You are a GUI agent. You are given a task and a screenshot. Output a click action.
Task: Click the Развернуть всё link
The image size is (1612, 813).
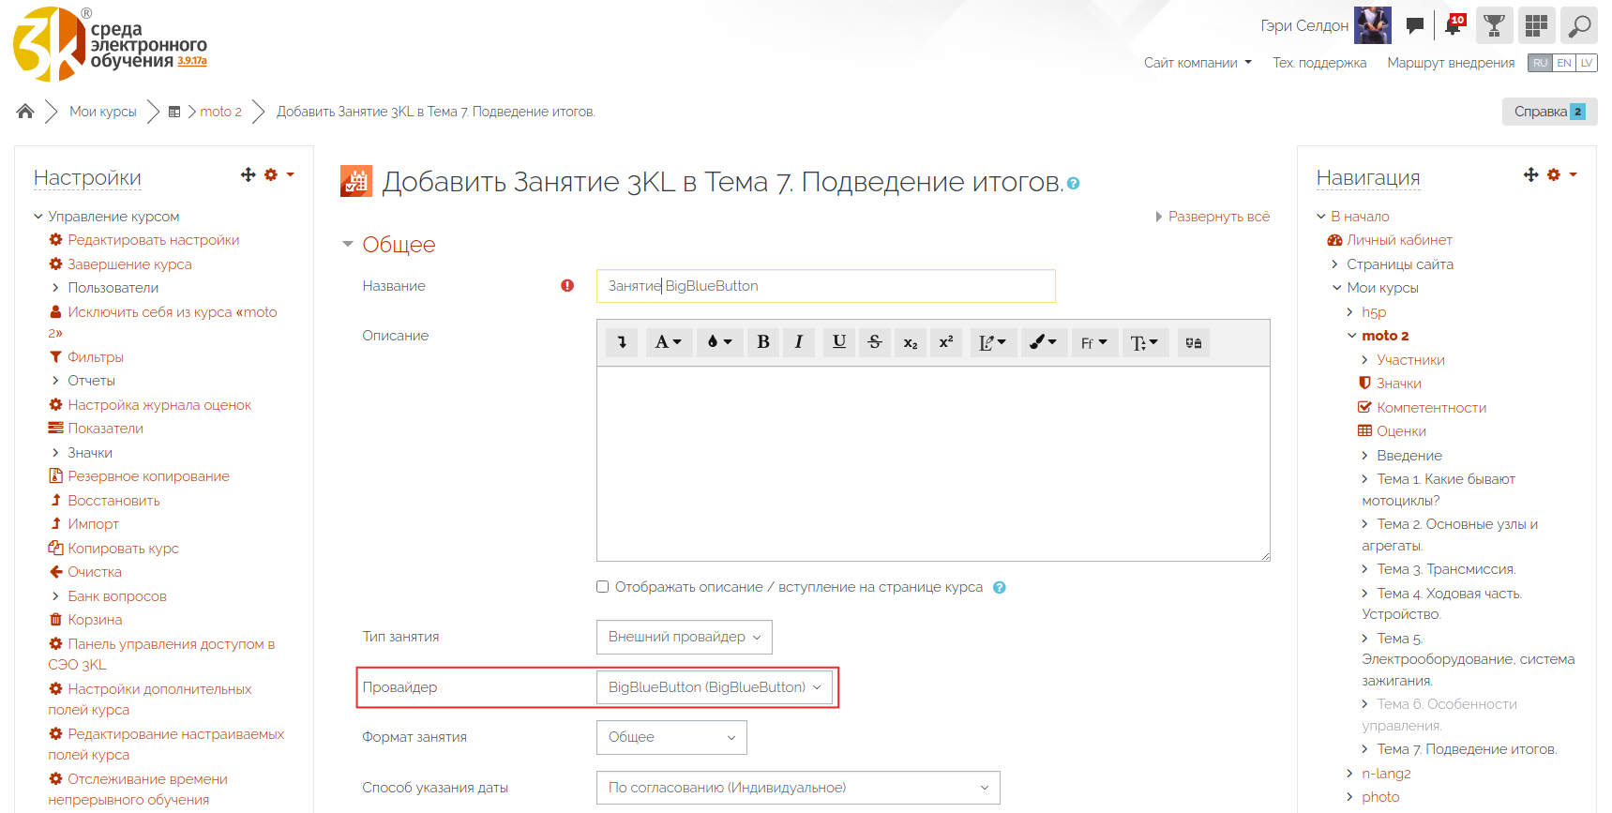tap(1218, 217)
